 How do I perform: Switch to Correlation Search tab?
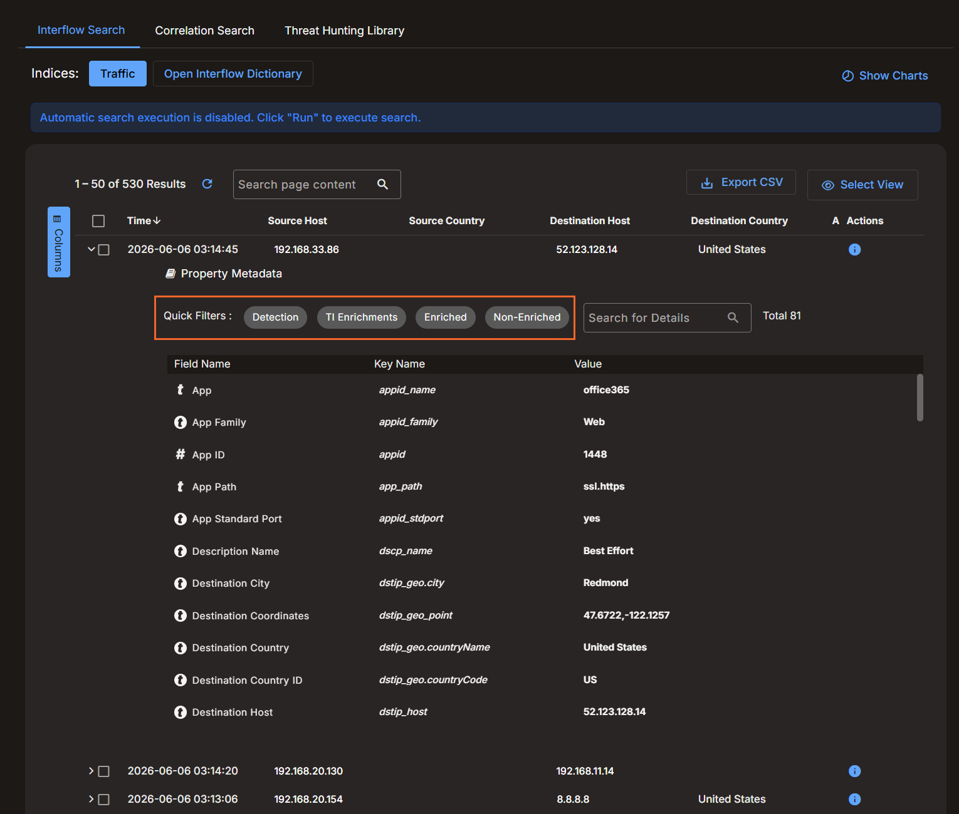point(205,31)
